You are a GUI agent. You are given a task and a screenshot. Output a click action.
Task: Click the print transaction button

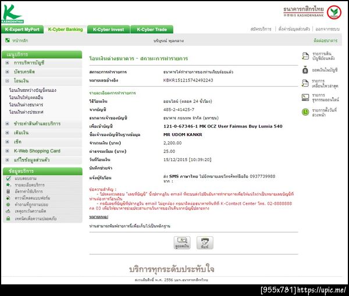(x=205, y=243)
